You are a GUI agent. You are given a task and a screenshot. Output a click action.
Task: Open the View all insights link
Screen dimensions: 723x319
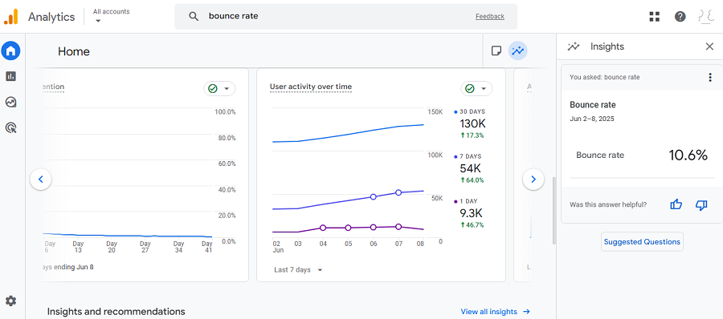click(496, 312)
